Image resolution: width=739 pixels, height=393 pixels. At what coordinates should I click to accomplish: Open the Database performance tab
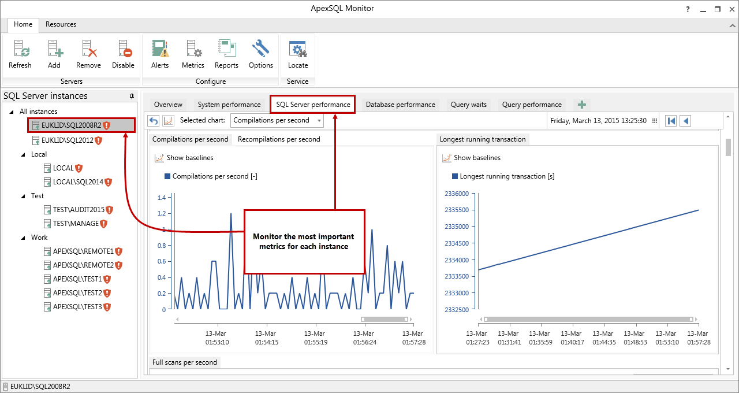(x=401, y=105)
